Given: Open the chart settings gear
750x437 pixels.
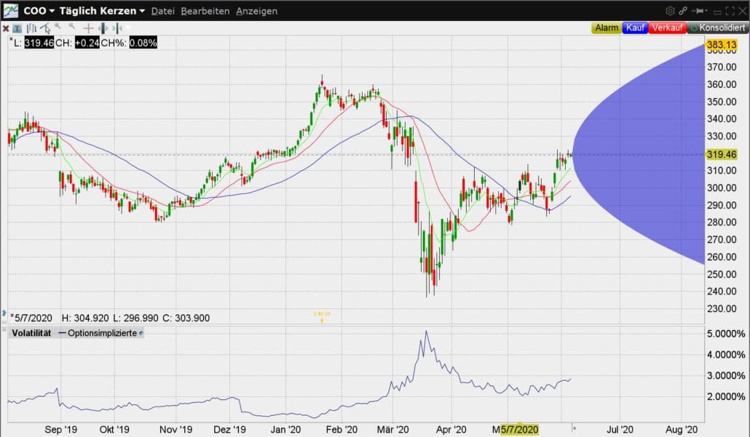Looking at the screenshot, I should (670, 11).
